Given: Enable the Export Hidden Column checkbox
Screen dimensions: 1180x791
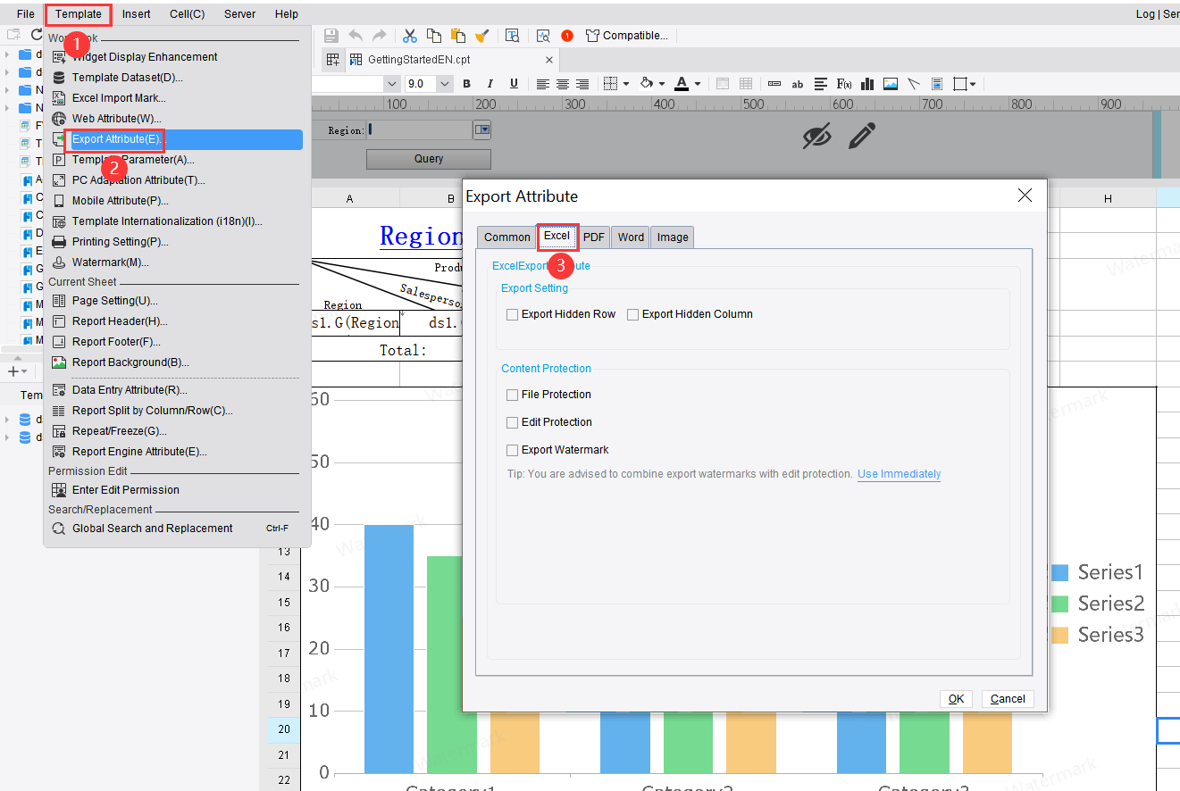Looking at the screenshot, I should pos(633,314).
